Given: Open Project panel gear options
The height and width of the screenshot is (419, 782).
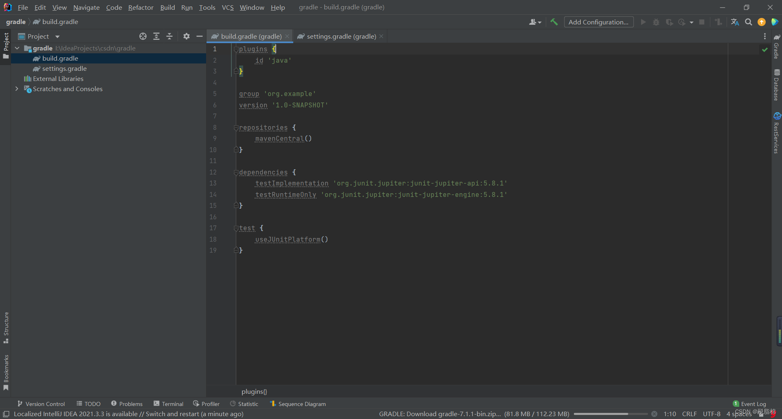Looking at the screenshot, I should coord(187,36).
